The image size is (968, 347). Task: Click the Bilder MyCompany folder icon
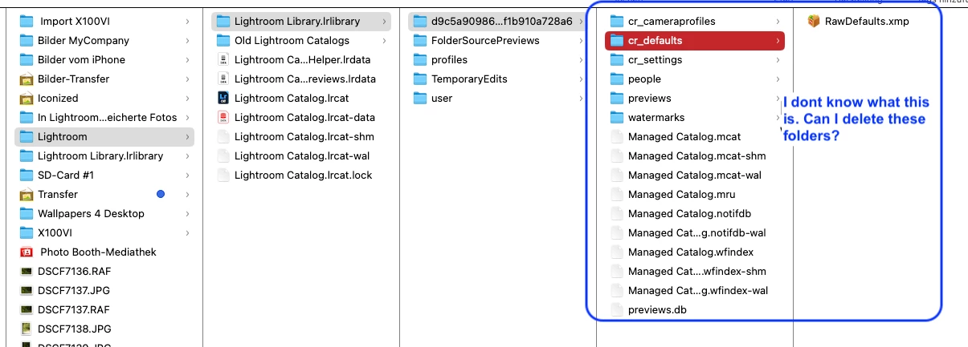[x=27, y=40]
